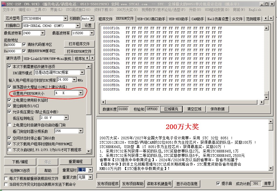Click 保存数据 button
Image resolution: width=277 pixels, height=191 pixels.
pos(217,109)
